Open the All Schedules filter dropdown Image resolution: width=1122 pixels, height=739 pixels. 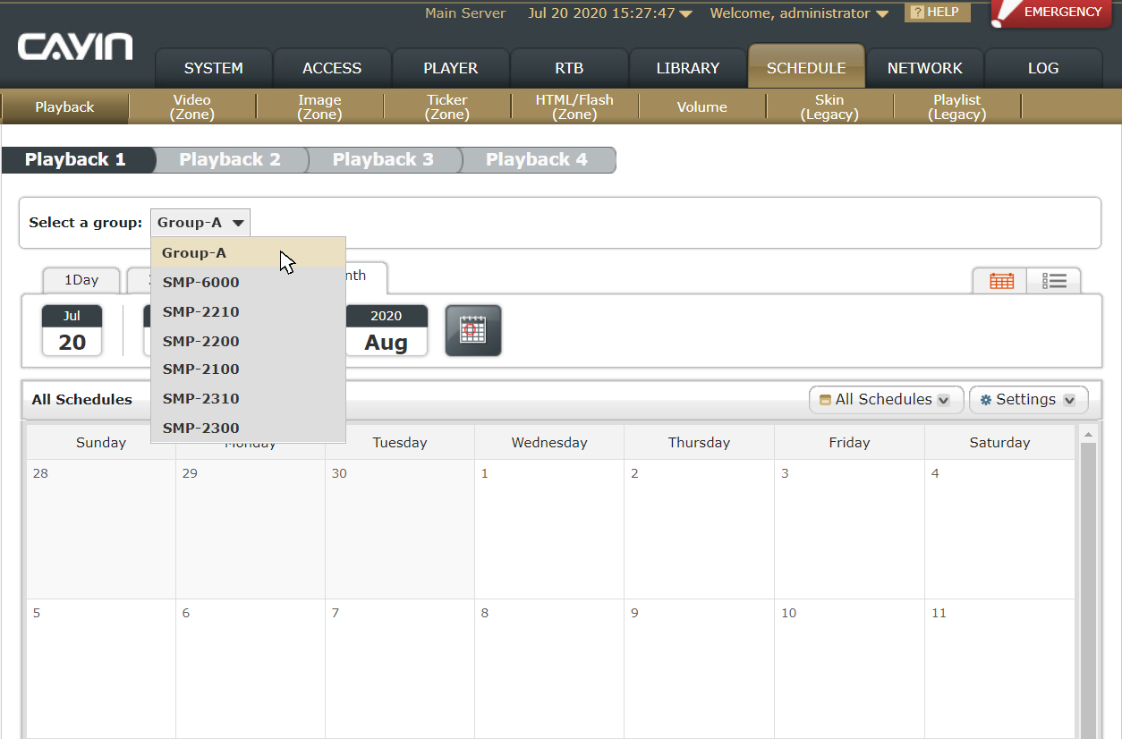(x=886, y=400)
